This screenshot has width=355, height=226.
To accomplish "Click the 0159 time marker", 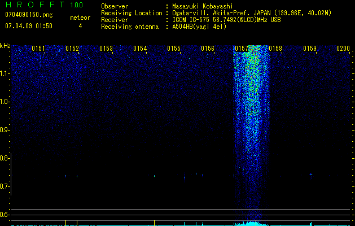I will pyautogui.click(x=309, y=49).
